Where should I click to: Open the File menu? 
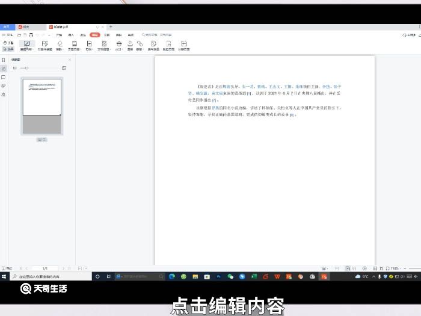tap(7, 35)
